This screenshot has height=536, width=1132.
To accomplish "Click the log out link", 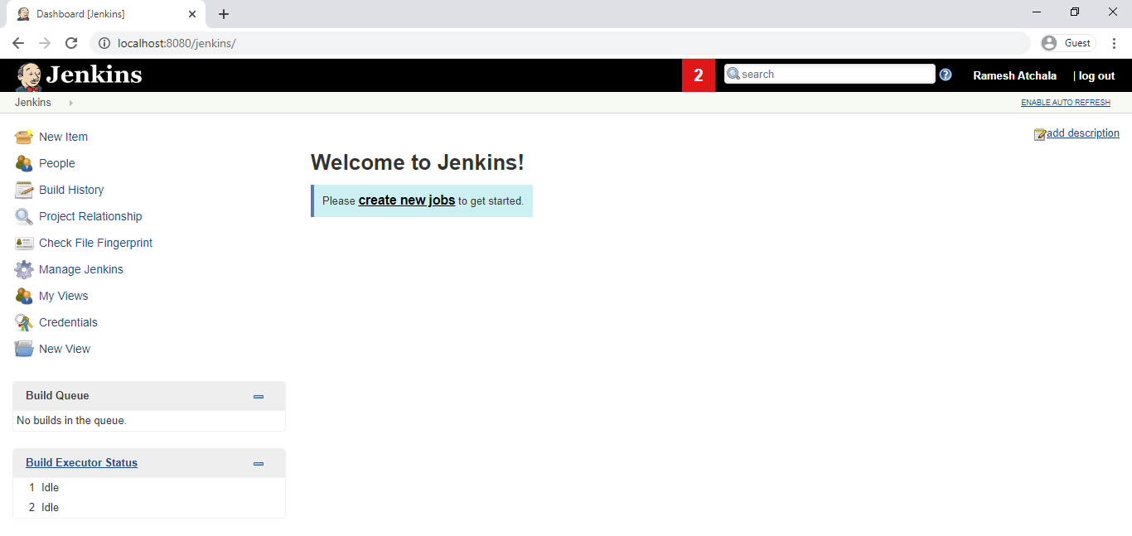I will [x=1097, y=75].
